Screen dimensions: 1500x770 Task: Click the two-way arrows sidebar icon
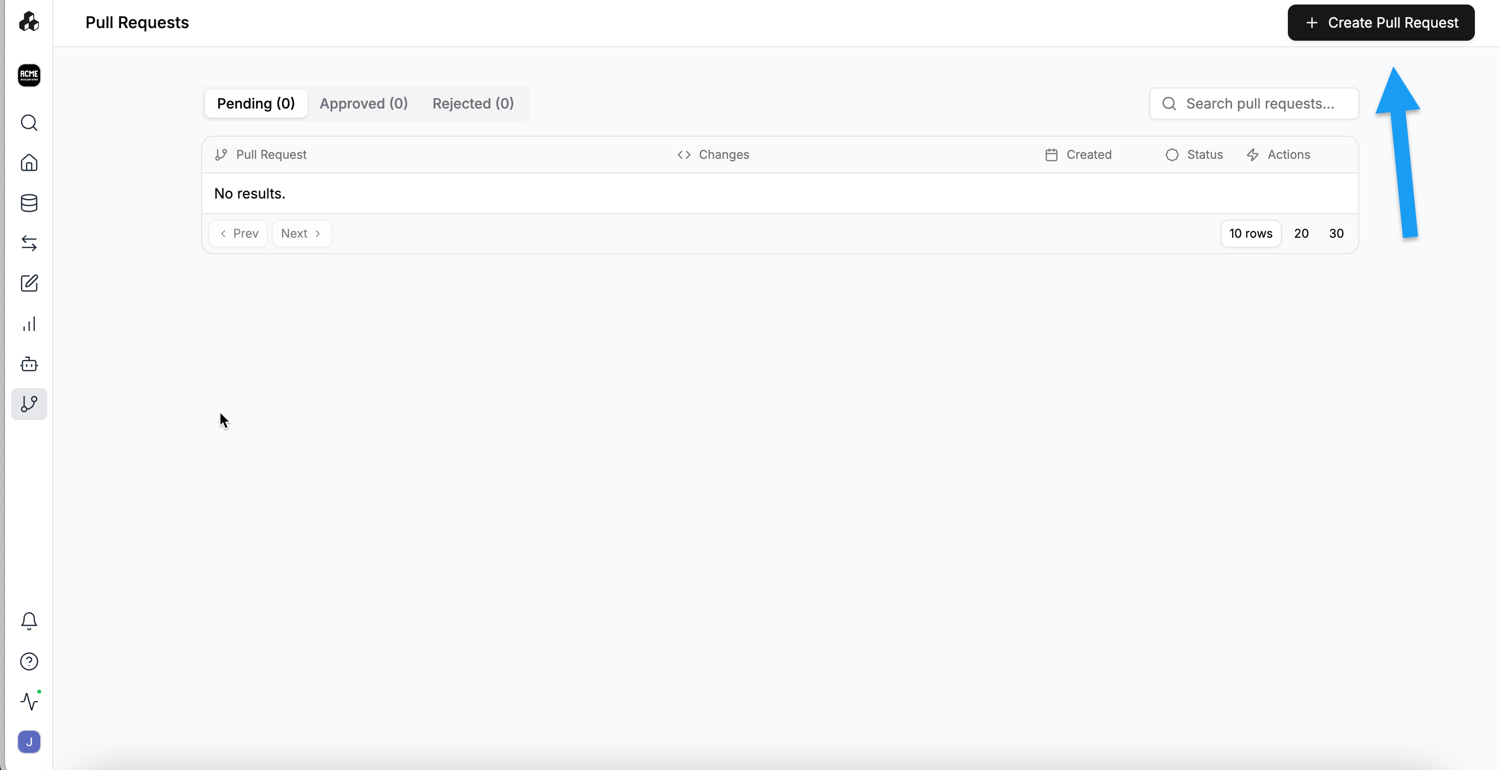pos(29,243)
